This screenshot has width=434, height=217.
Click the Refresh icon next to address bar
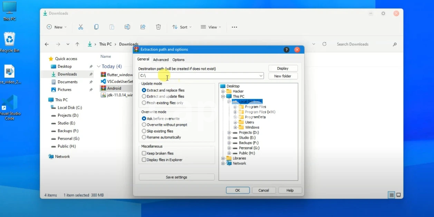coord(324,44)
